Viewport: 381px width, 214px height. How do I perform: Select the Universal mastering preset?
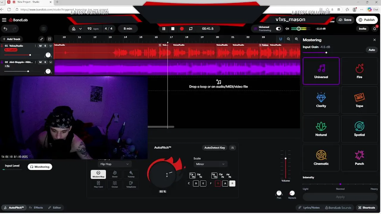[321, 71]
